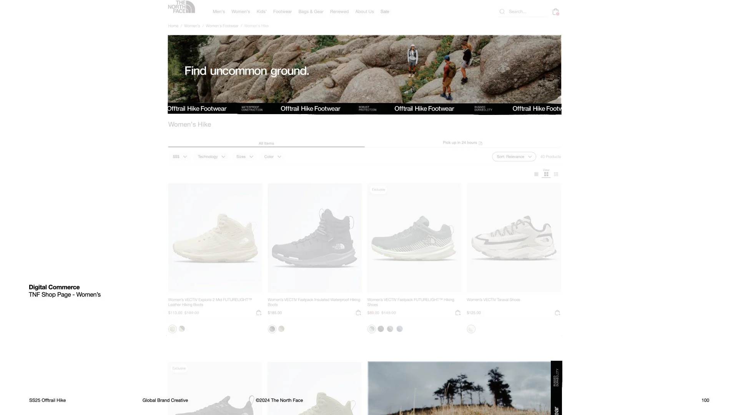This screenshot has width=738, height=415.
Task: Pick second color swatch for Fastpack FUTURELIGHT shoes
Action: coord(381,329)
